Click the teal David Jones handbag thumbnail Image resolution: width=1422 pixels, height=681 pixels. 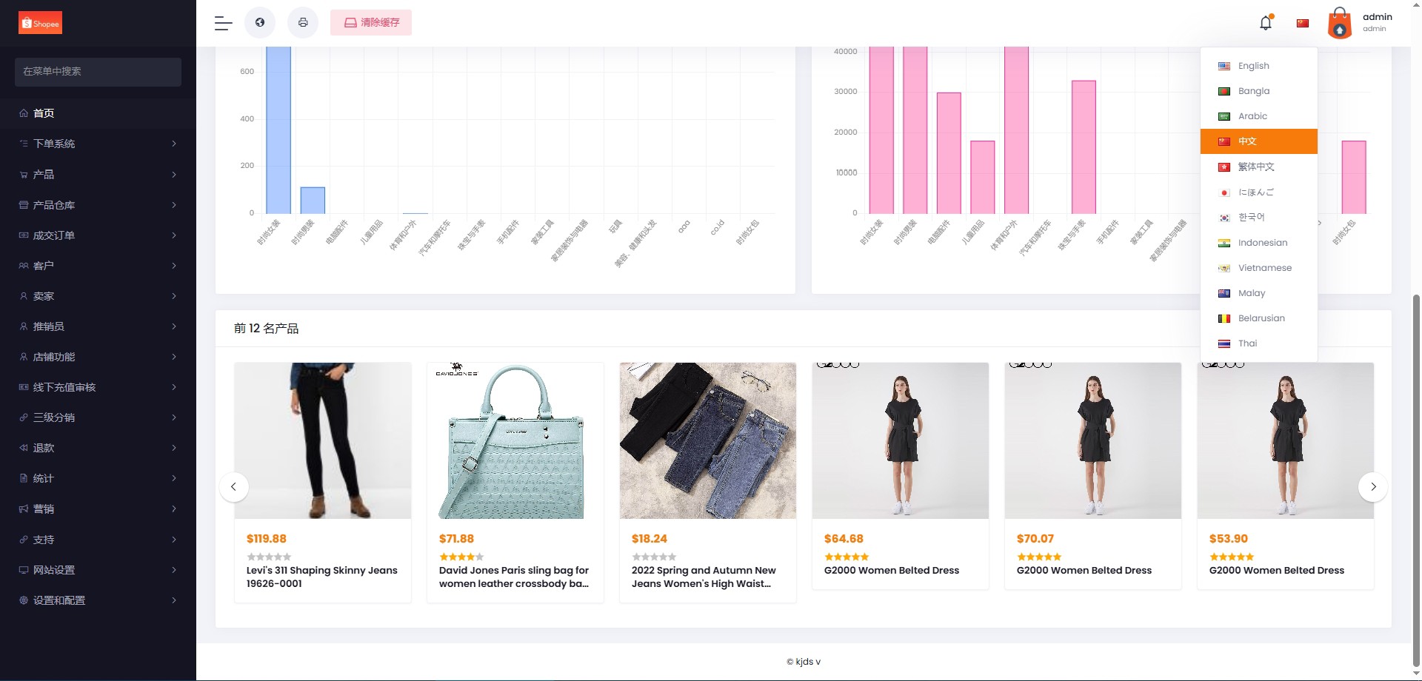coord(515,440)
